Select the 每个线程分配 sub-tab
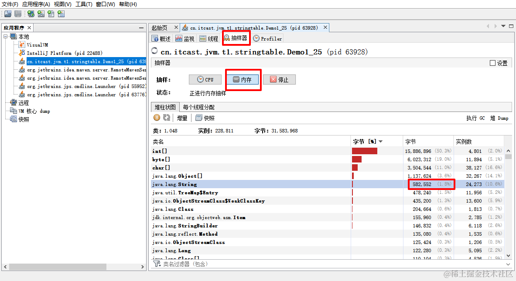The width and height of the screenshot is (516, 281). (198, 107)
